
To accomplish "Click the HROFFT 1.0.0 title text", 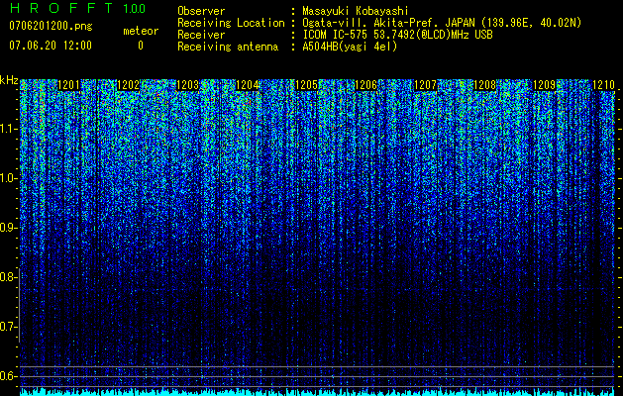I will [x=77, y=8].
